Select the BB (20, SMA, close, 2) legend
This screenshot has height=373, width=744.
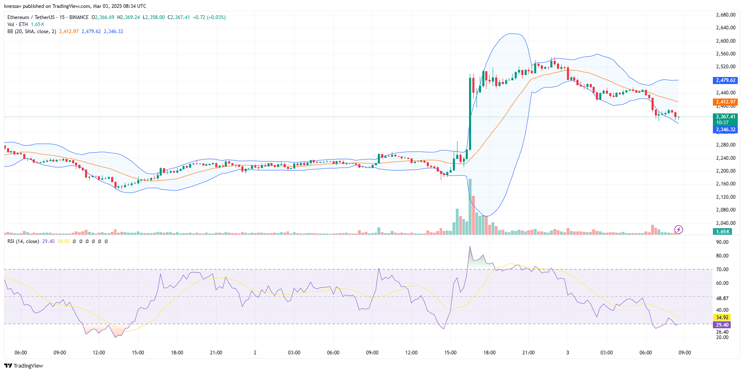(32, 31)
